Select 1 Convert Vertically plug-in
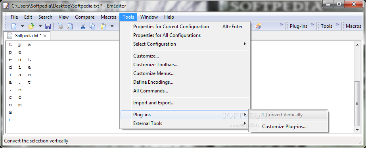The width and height of the screenshot is (366, 148). [x=288, y=115]
